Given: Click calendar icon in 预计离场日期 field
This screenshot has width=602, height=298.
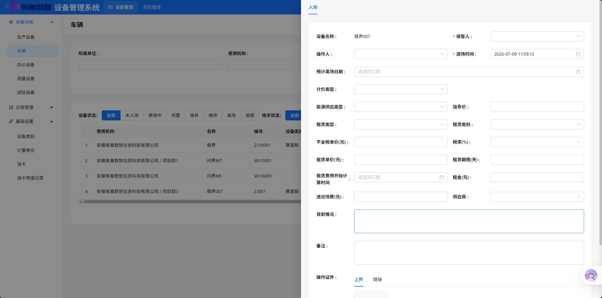Looking at the screenshot, I should pos(578,72).
